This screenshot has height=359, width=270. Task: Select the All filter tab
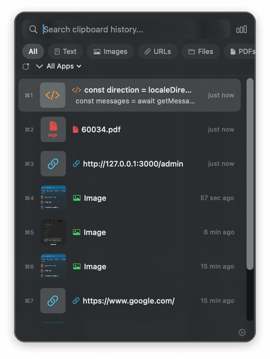click(33, 51)
